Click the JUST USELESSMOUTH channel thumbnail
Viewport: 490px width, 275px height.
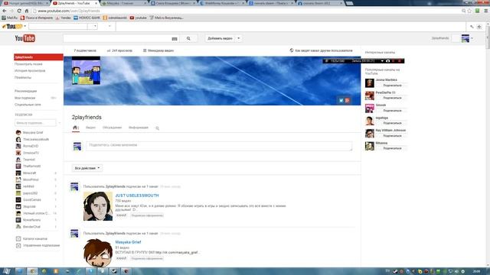coord(98,206)
